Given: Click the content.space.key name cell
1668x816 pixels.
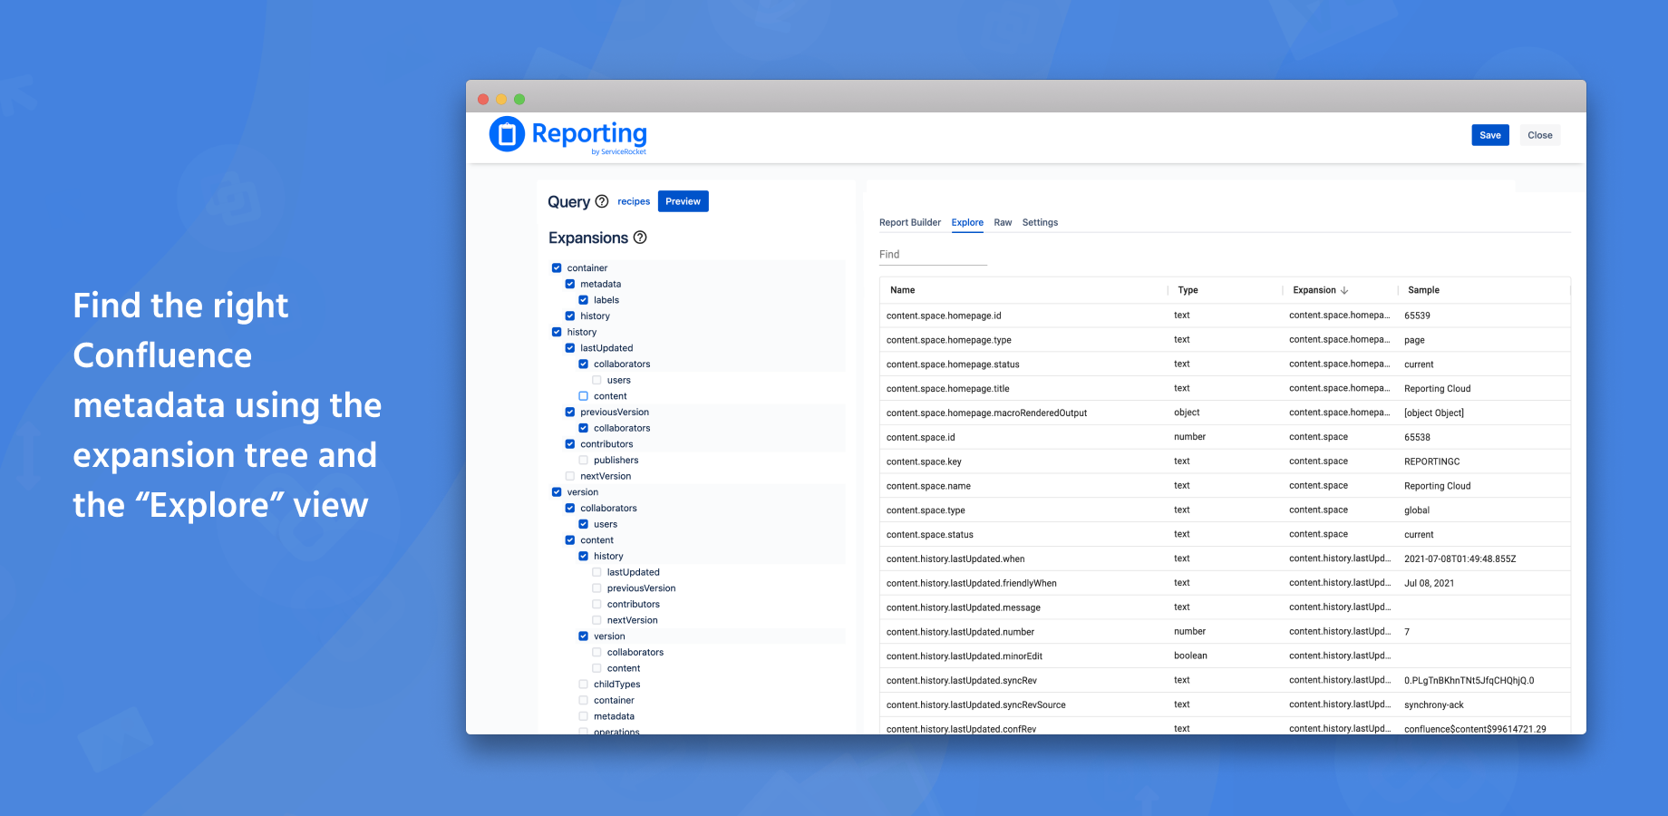Looking at the screenshot, I should coord(924,461).
